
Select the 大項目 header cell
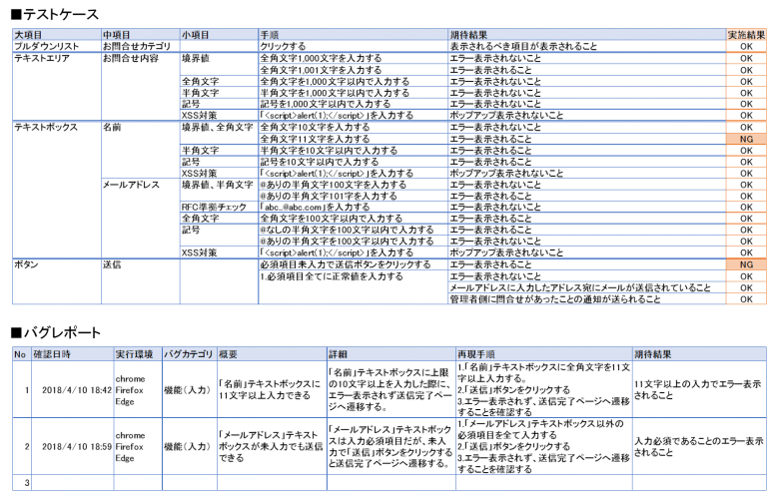[x=57, y=34]
